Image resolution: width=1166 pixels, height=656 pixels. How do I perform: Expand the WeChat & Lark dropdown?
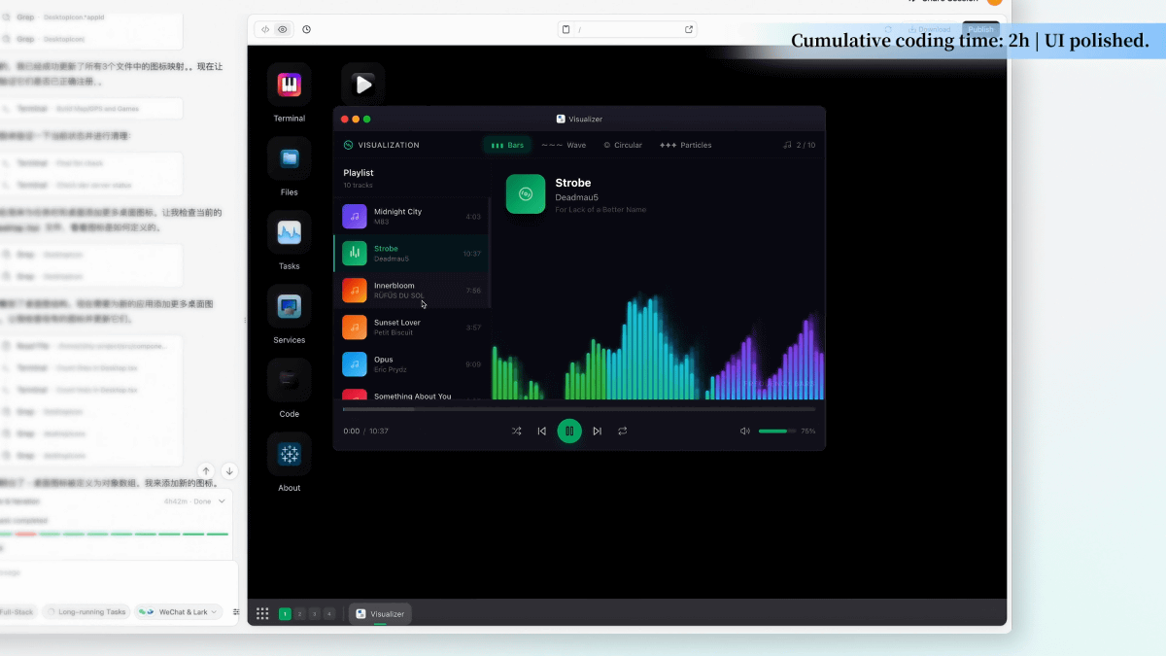[180, 612]
